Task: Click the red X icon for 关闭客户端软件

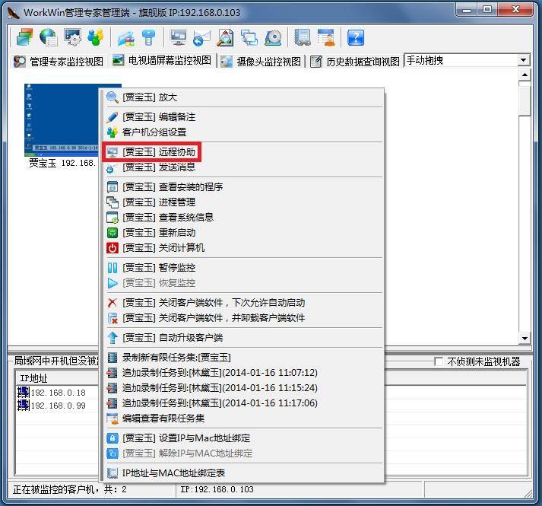Action: (x=113, y=302)
